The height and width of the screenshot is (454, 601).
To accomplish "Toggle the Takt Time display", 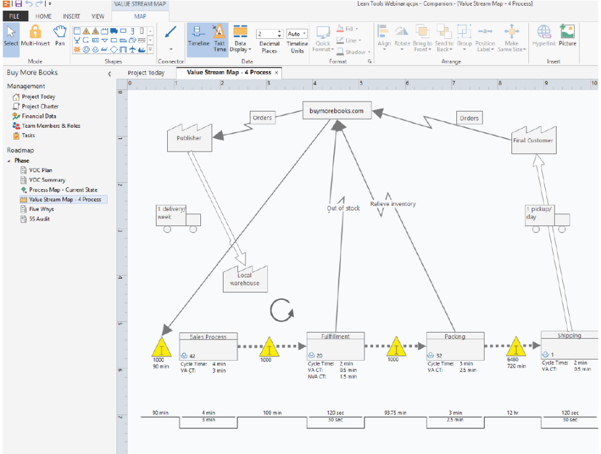I will [219, 33].
